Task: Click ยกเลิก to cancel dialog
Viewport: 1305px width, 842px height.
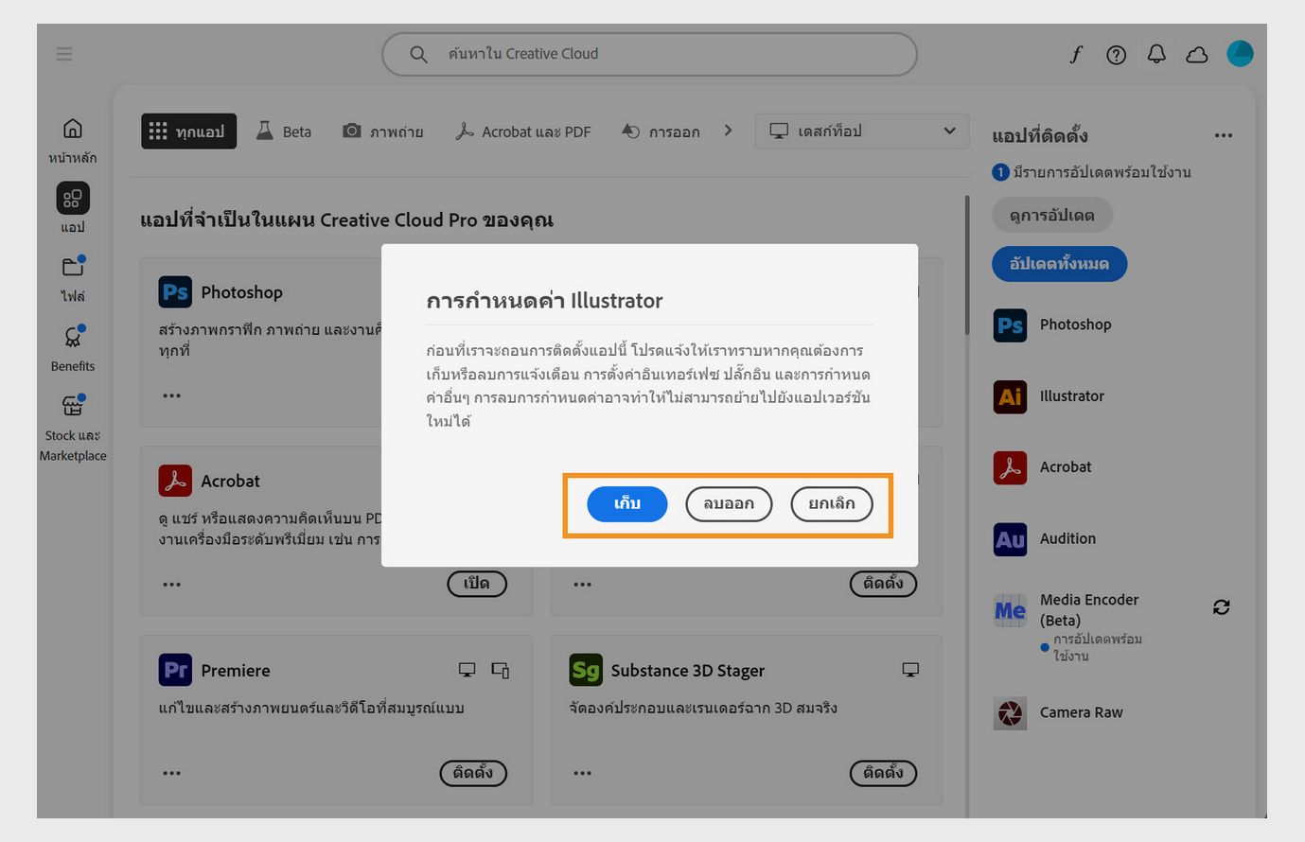Action: tap(832, 504)
